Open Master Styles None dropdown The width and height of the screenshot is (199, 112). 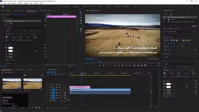[178, 57]
